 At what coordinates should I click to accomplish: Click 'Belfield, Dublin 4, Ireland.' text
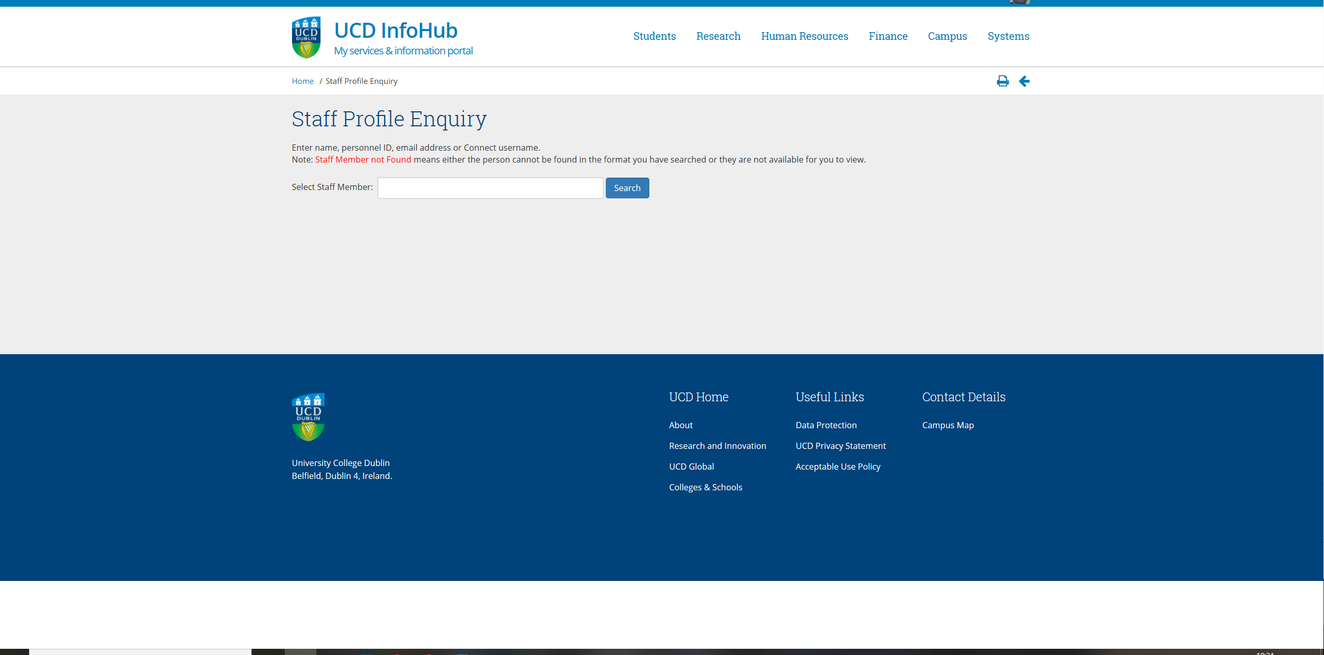(x=342, y=476)
